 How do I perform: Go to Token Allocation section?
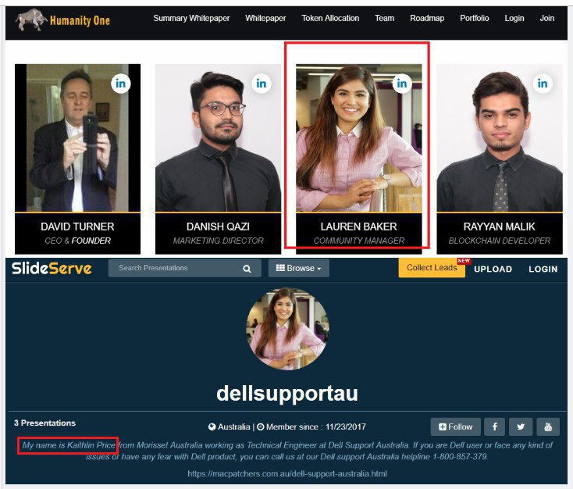click(330, 18)
